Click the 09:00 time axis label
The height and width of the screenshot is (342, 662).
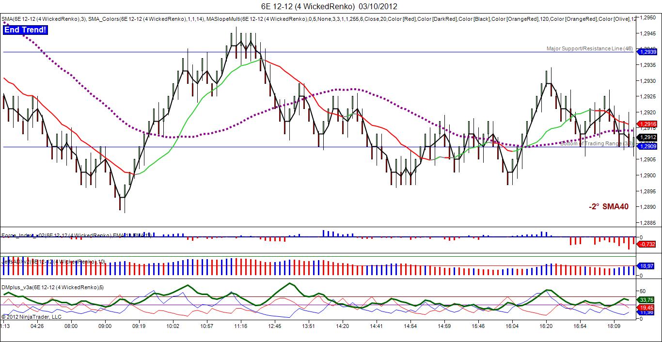105,326
